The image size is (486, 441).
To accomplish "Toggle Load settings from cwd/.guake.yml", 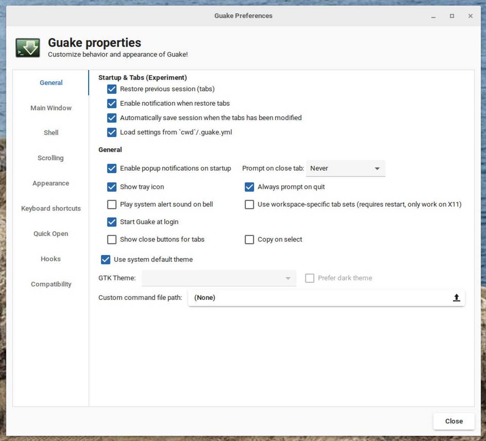I will click(112, 132).
